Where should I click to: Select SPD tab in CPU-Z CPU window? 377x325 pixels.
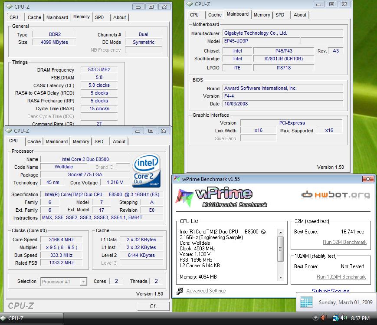(99, 141)
